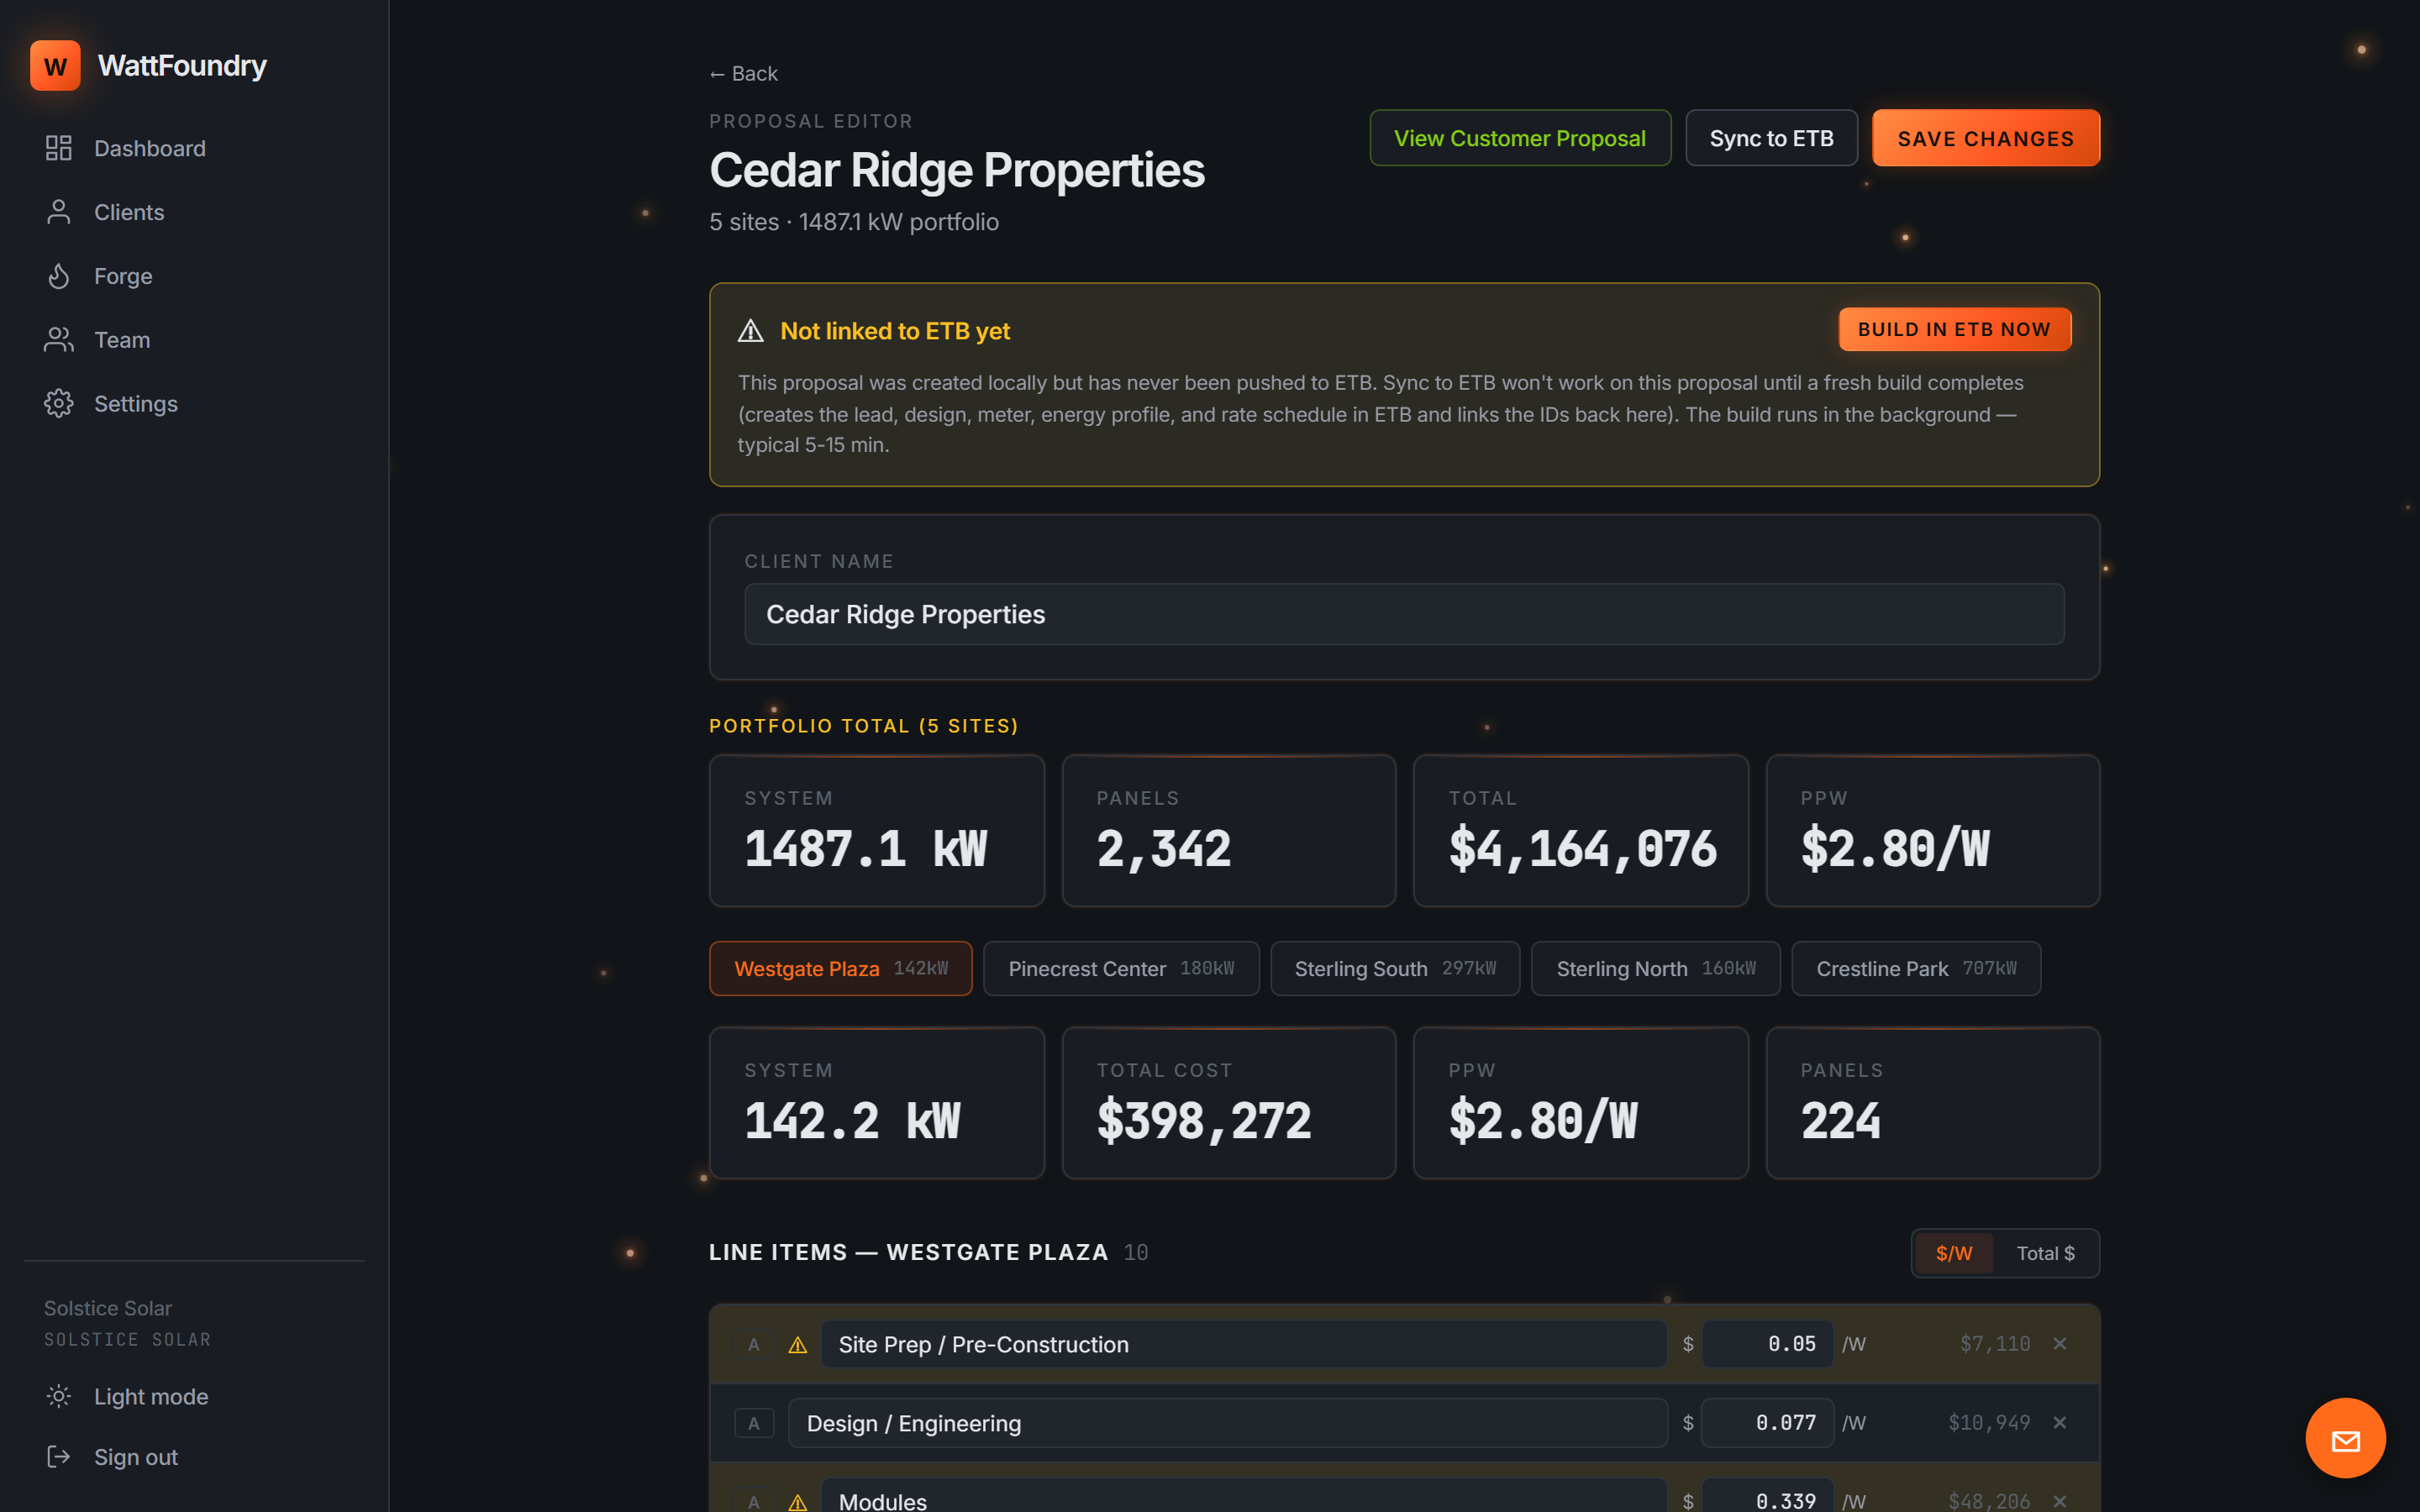
Task: Click Sync to ETB button
Action: click(x=1771, y=138)
